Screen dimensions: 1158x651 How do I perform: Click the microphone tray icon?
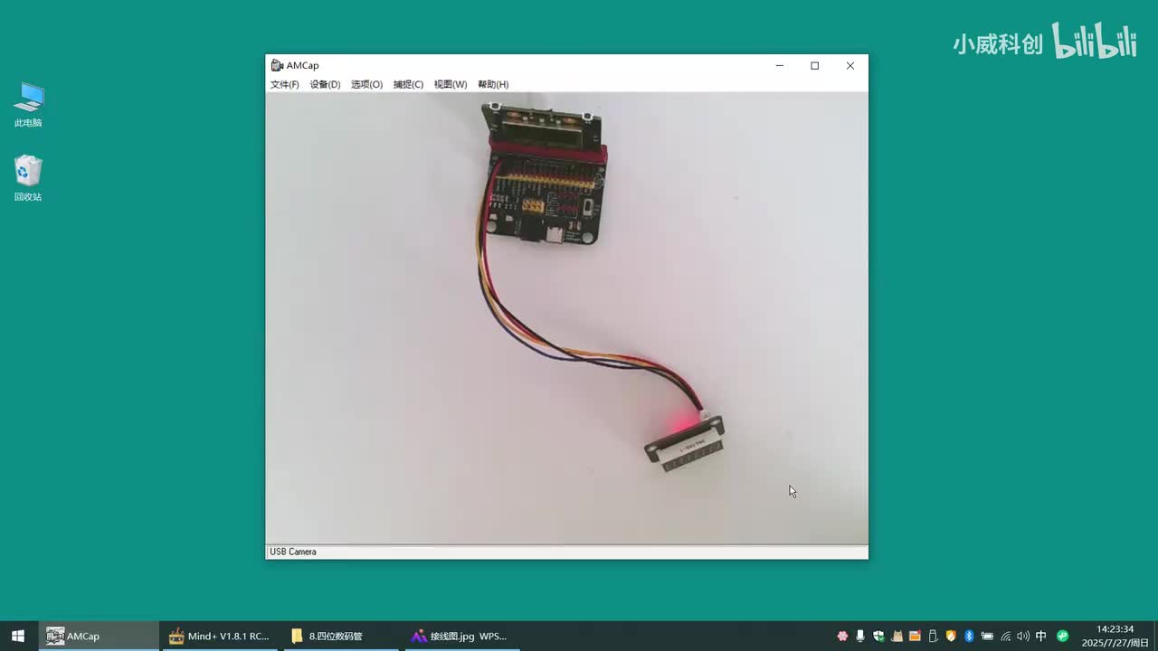click(x=860, y=636)
